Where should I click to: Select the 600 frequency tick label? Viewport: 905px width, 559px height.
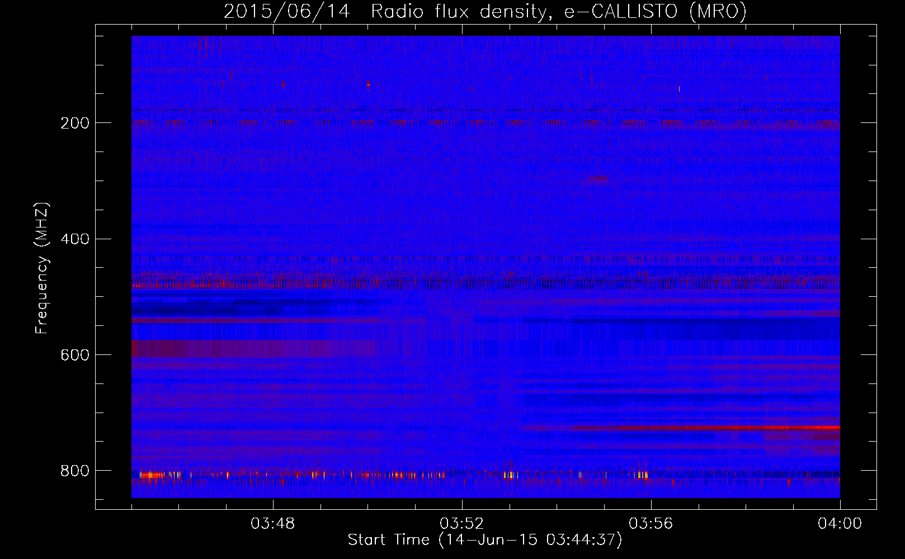click(75, 356)
